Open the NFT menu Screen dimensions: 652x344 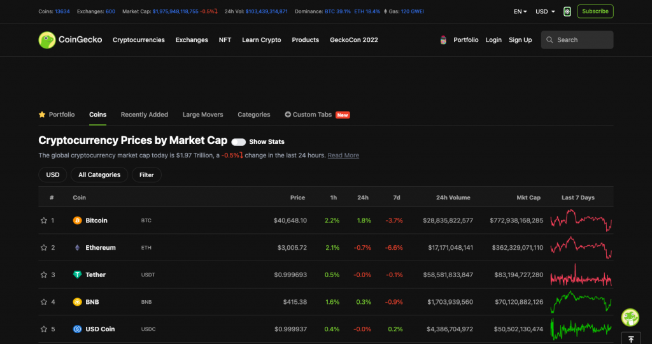click(225, 40)
